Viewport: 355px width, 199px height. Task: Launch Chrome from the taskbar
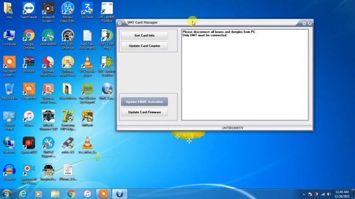tap(71, 194)
